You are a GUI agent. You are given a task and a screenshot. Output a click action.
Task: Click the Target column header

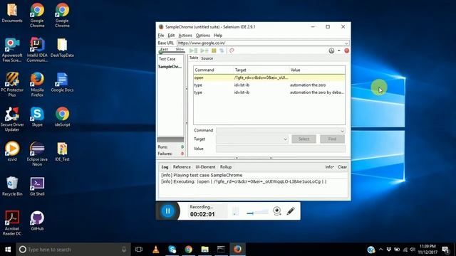click(261, 70)
